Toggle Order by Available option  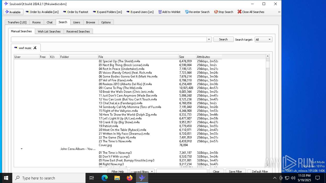(42, 12)
